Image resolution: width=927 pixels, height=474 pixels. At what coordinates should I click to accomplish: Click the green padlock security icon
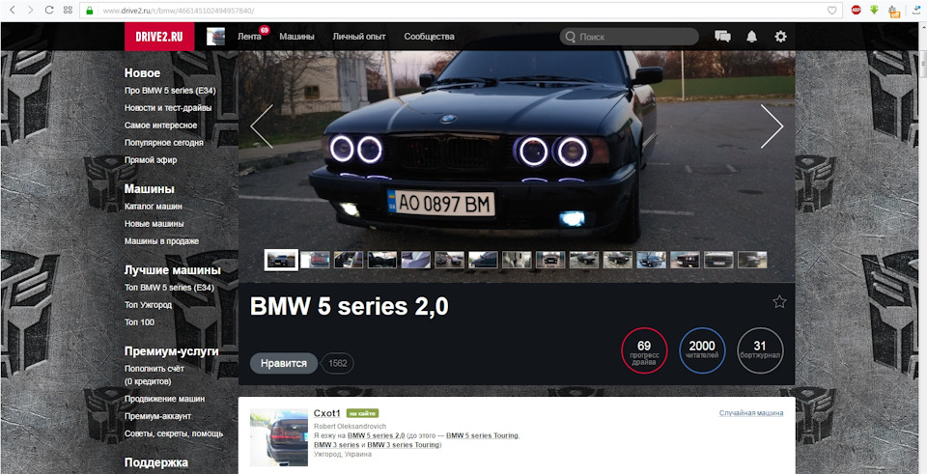pos(90,10)
